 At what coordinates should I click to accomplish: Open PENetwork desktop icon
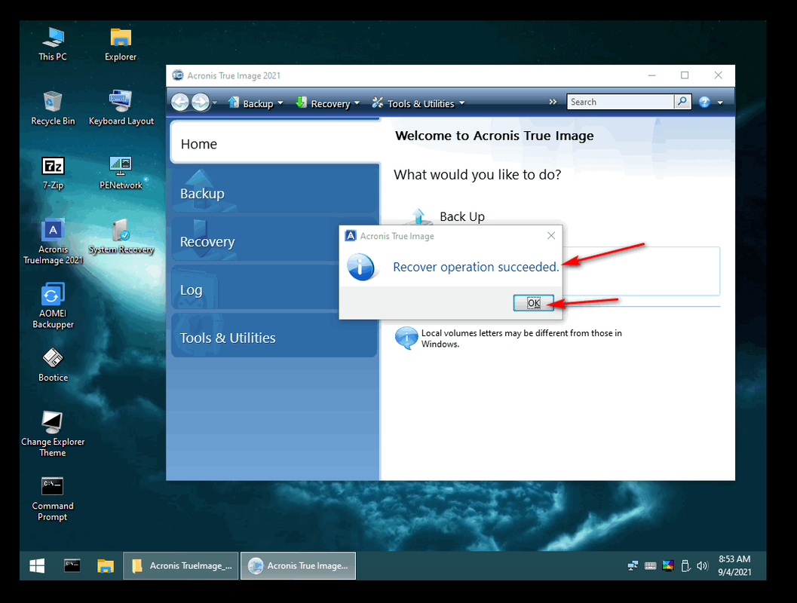(121, 172)
